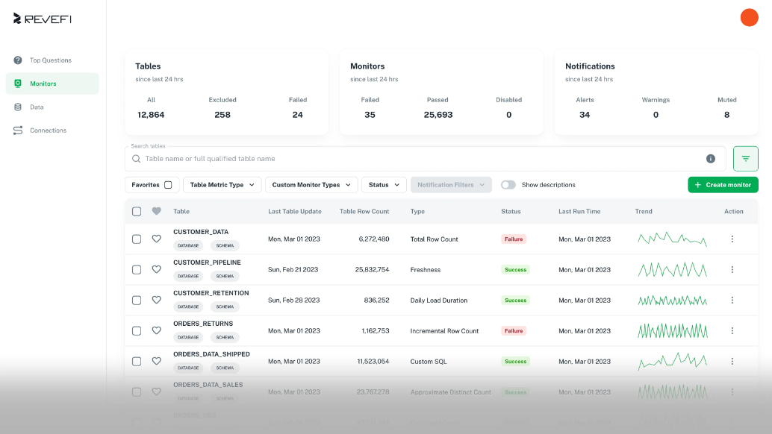Open the Custom Monitor Types dropdown
The height and width of the screenshot is (434, 772).
pos(311,185)
